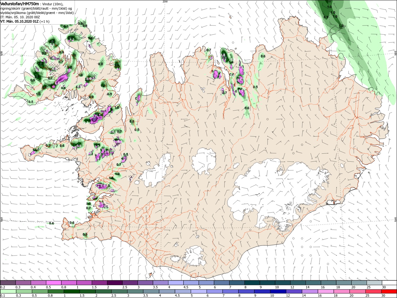Click the rain scale swatch between 8 and 9
This screenshot has height=298, width=397.
pos(246,291)
